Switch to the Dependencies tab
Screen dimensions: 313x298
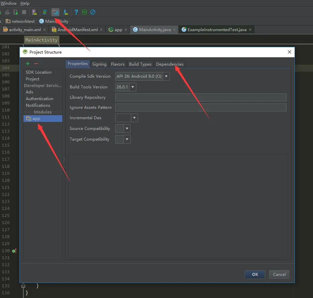pos(170,64)
